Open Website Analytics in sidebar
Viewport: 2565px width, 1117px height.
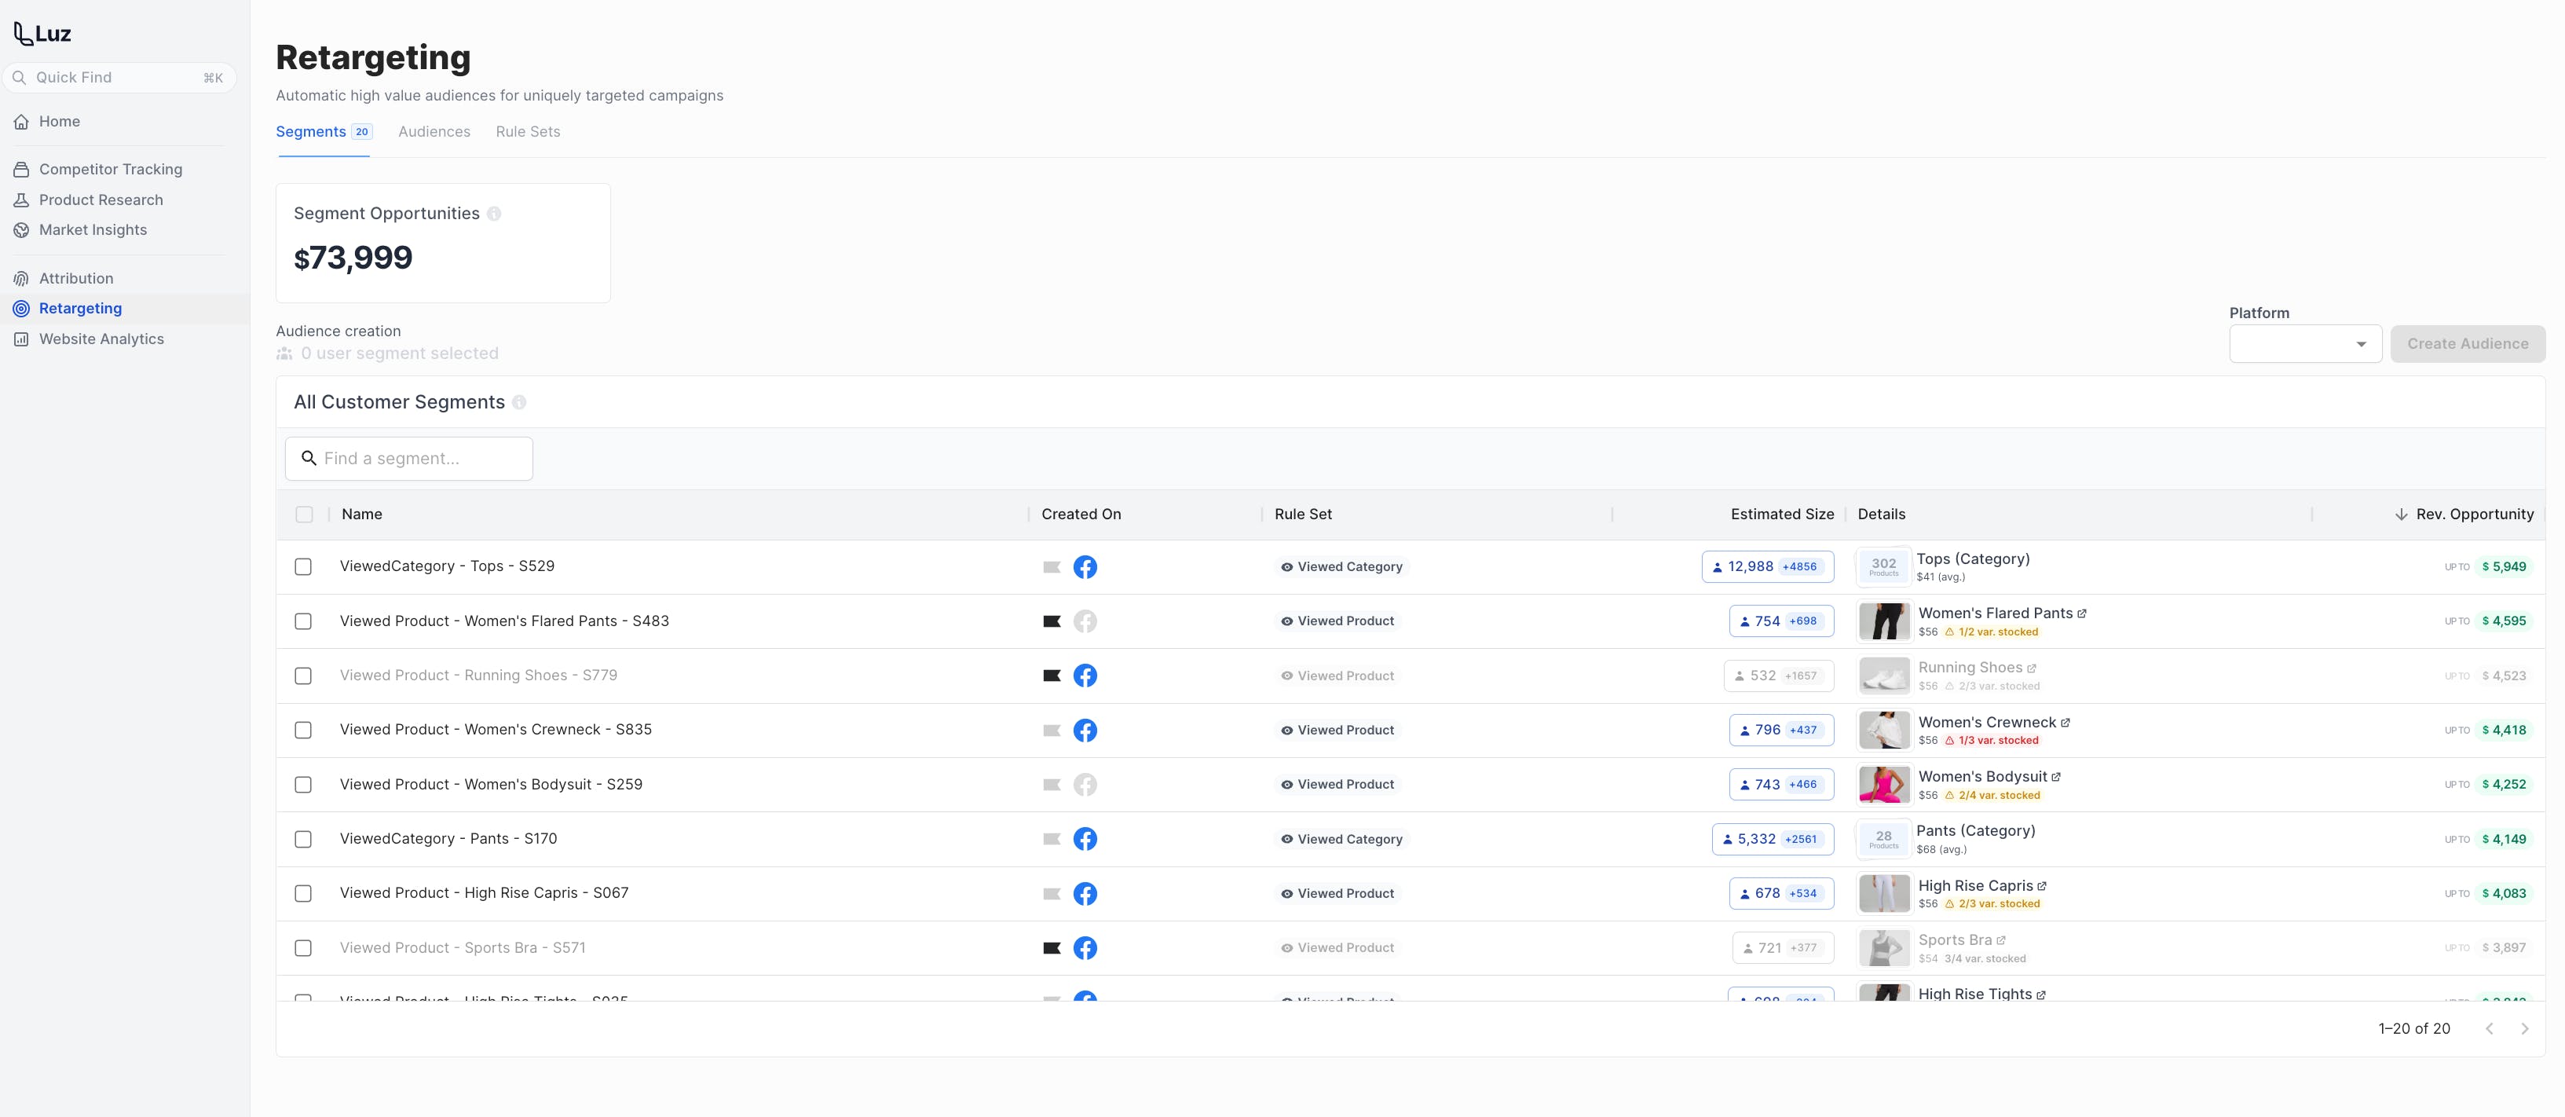[101, 339]
